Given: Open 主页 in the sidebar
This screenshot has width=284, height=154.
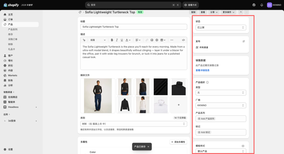Looking at the screenshot, I should click(x=20, y=14).
